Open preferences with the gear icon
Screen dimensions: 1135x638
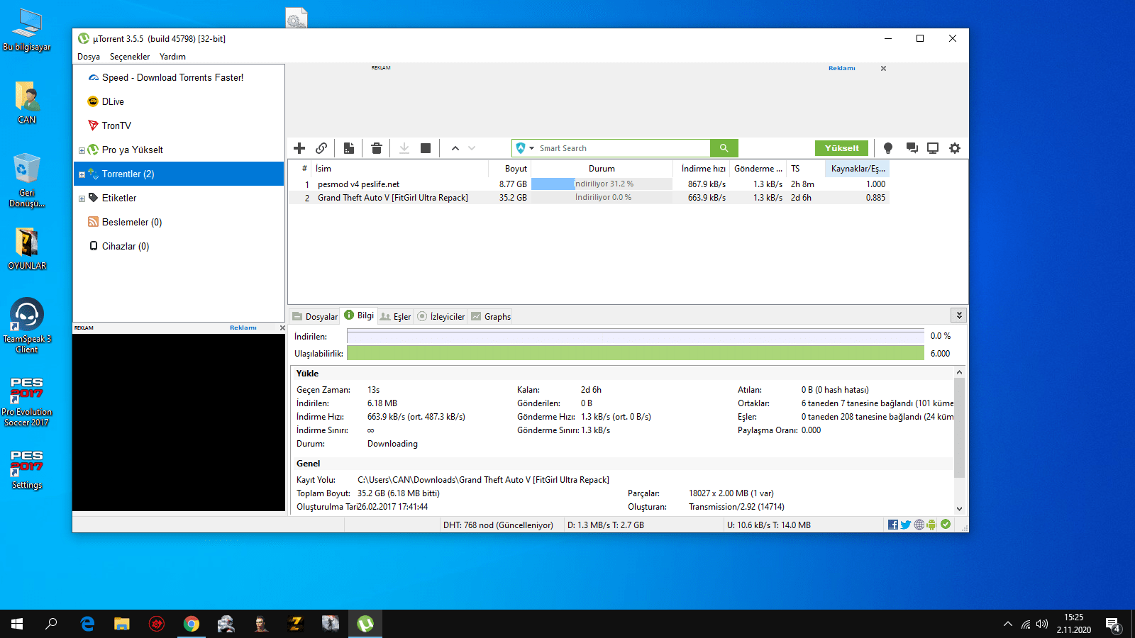[x=955, y=148]
